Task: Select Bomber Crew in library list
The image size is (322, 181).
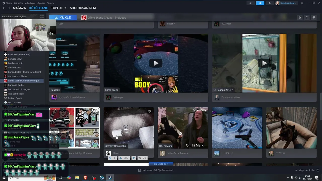Action: [15, 59]
